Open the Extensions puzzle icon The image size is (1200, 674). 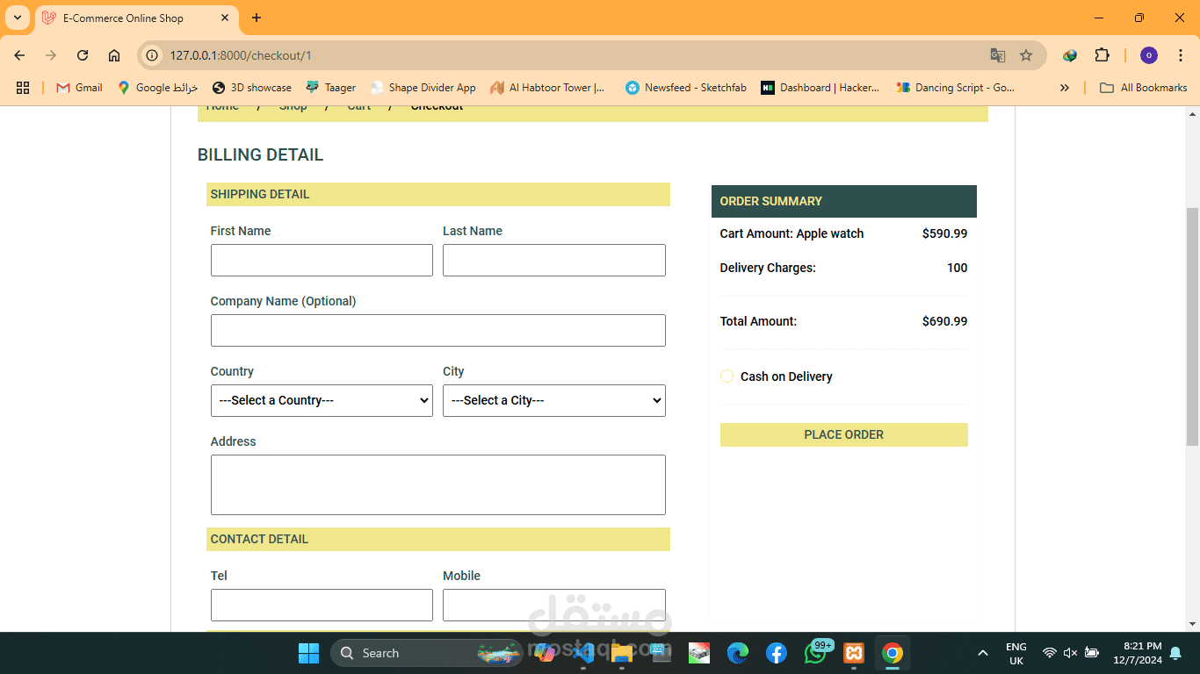(x=1102, y=55)
